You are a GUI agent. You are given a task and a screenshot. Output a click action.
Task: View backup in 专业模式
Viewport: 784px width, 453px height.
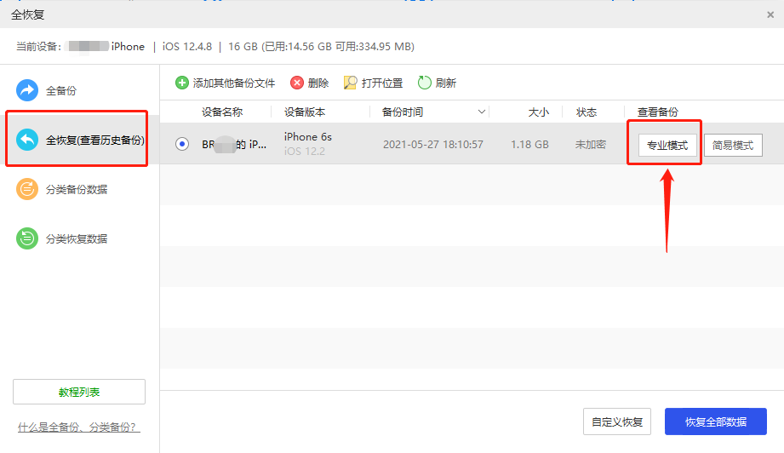667,146
